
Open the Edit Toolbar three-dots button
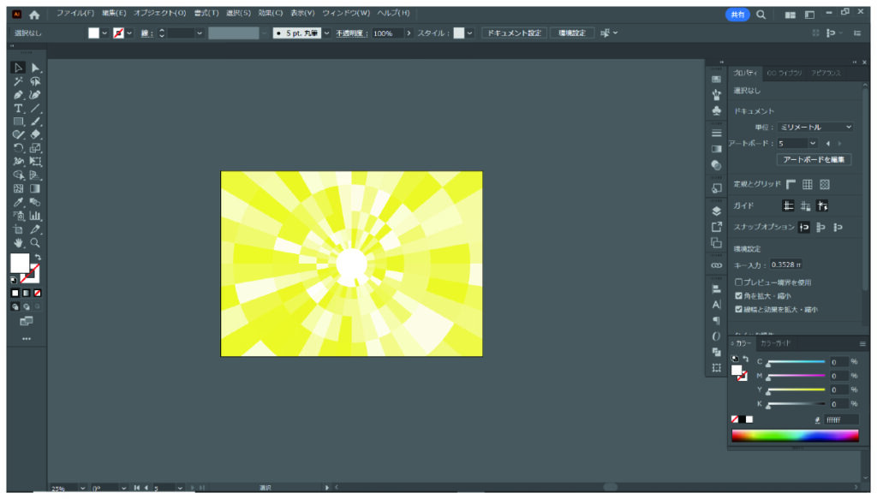pyautogui.click(x=27, y=339)
